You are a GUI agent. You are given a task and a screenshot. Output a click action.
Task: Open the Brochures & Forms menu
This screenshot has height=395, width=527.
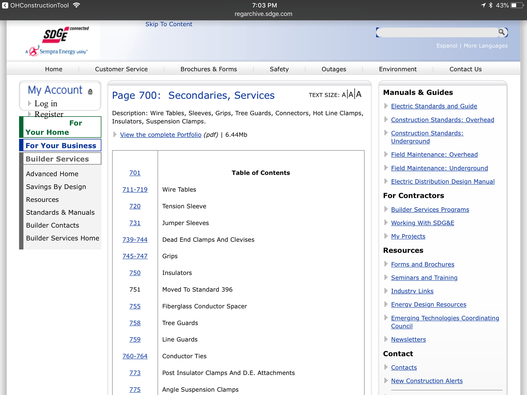pos(209,69)
